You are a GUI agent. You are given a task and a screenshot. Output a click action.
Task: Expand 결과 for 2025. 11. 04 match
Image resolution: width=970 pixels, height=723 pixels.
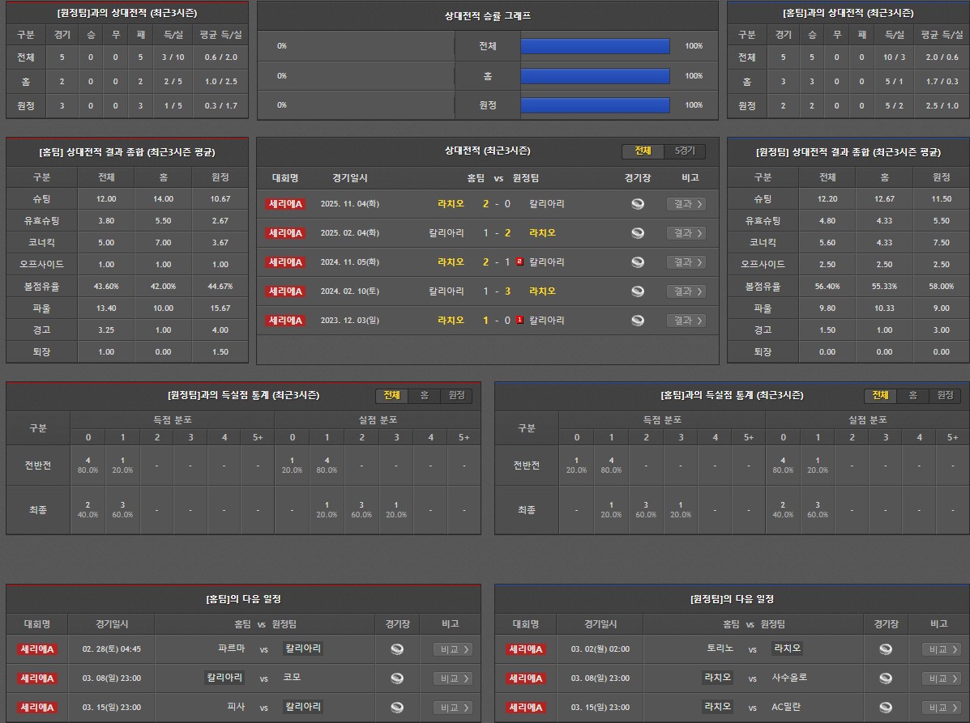click(x=686, y=204)
